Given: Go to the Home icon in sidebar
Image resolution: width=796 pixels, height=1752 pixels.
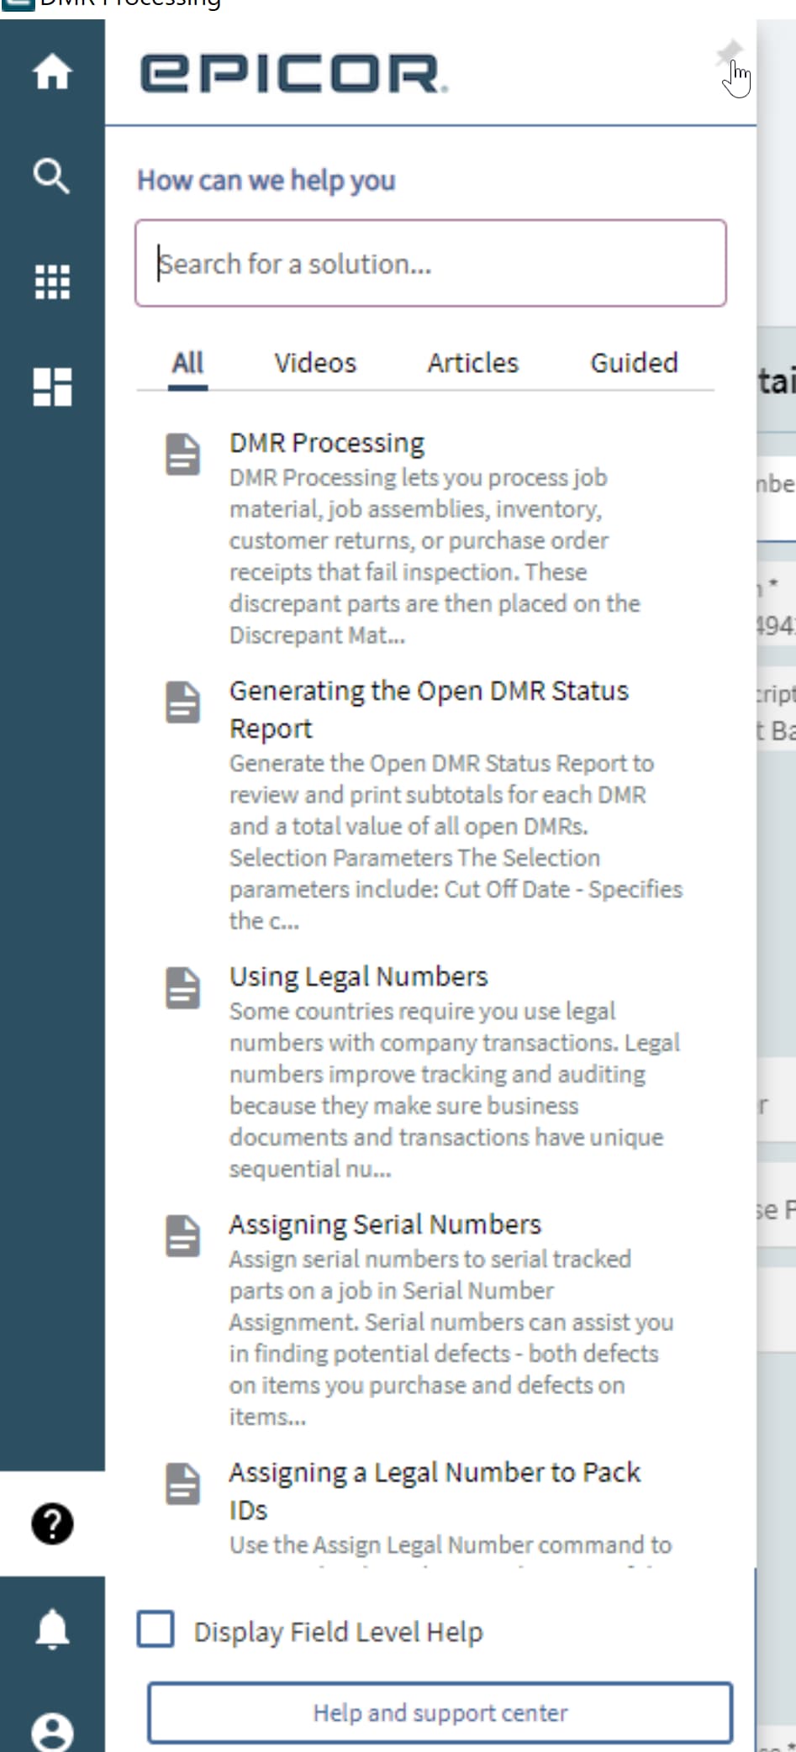Looking at the screenshot, I should coord(52,71).
